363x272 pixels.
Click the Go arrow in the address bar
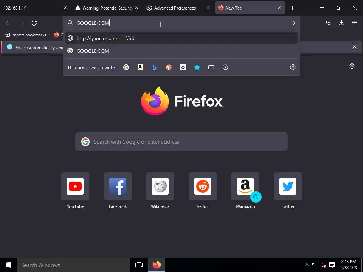pos(292,23)
